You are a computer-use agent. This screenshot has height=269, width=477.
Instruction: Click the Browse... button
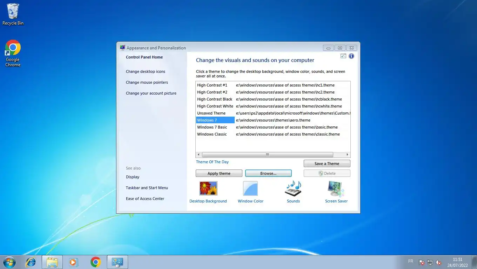268,173
